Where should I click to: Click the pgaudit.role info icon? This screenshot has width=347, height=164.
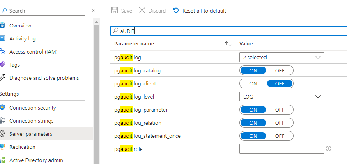tap(329, 149)
